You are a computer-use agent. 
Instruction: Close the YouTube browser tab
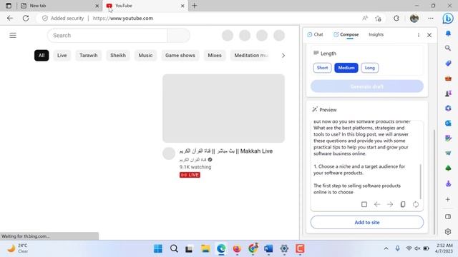tap(182, 6)
